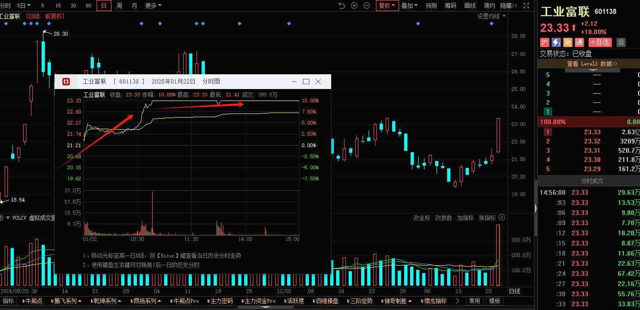Click the 改参数 button
This screenshot has width=640, height=310.
(x=443, y=218)
